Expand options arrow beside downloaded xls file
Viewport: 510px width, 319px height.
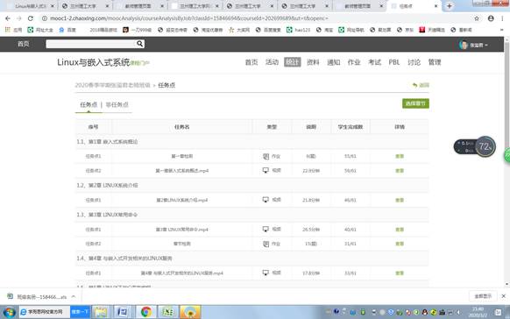coord(74,296)
